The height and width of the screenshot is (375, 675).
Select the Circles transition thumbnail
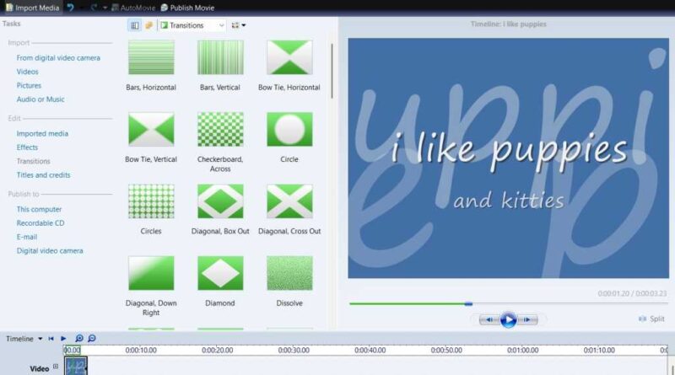pyautogui.click(x=151, y=201)
